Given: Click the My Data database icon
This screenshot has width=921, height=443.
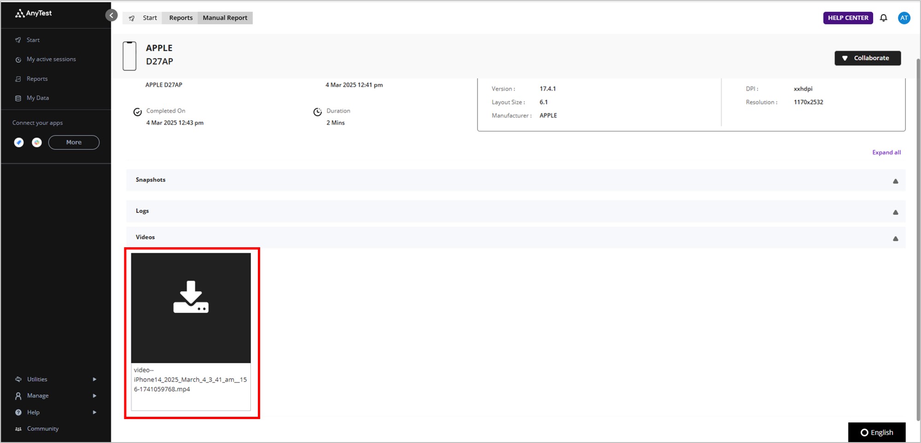Looking at the screenshot, I should coord(18,98).
